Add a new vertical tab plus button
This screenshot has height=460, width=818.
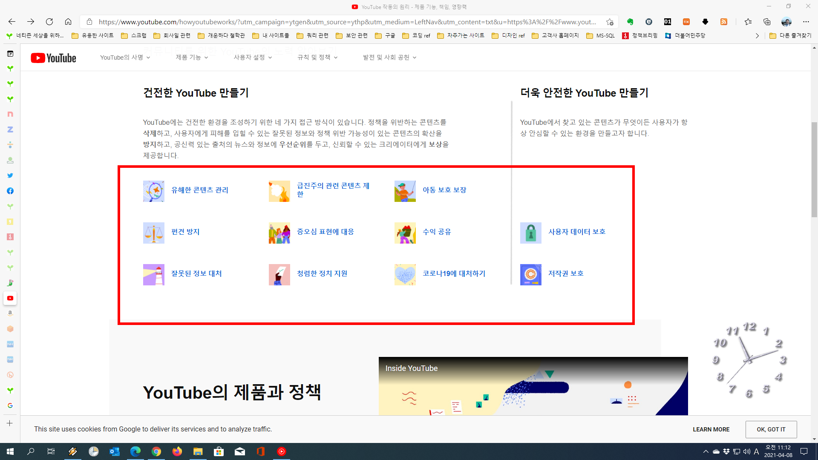point(10,423)
